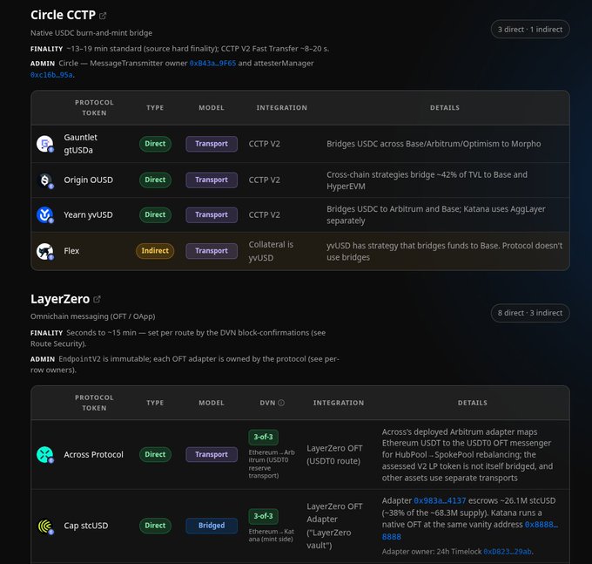Click the Direct badge in Gauntlet gtUSDa row

pyautogui.click(x=155, y=144)
